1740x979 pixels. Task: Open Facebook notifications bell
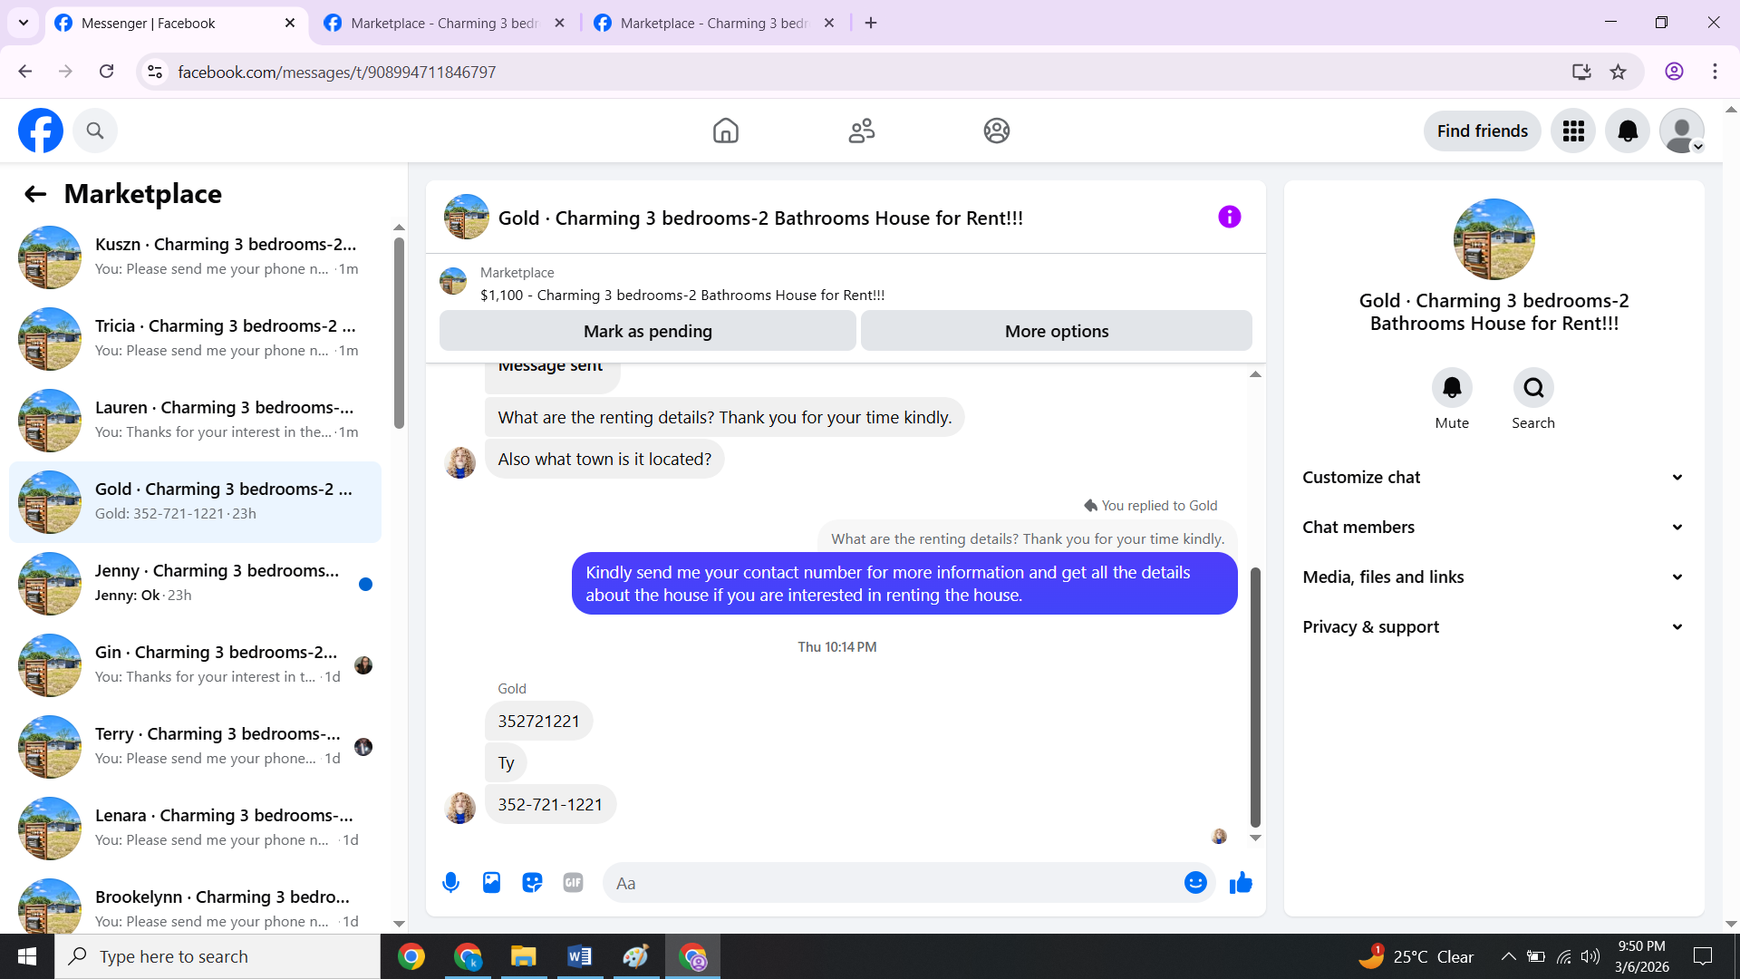tap(1628, 131)
